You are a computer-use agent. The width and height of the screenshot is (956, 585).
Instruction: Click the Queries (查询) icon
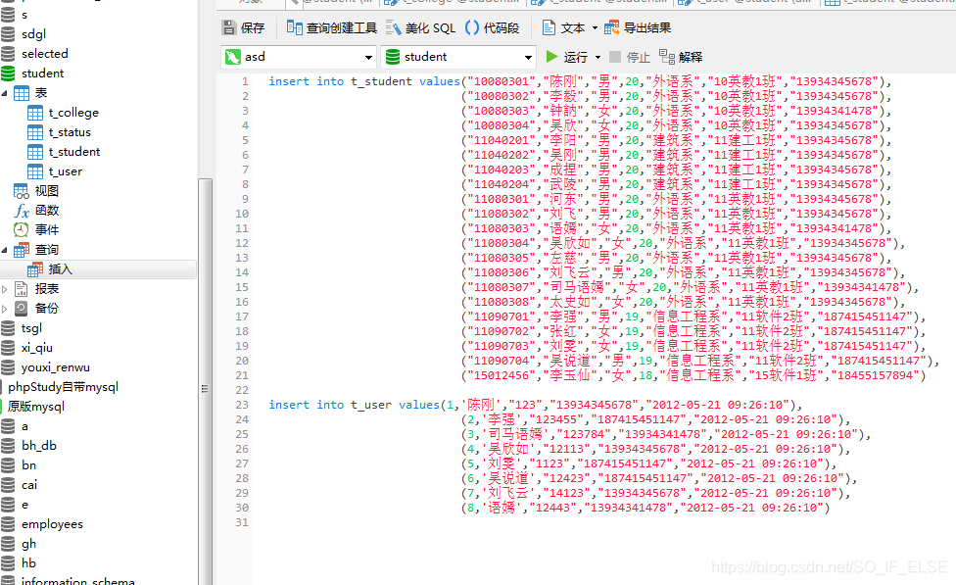(x=22, y=250)
